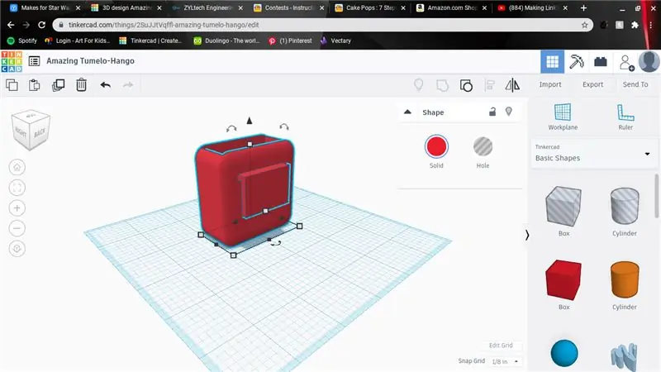Click the Edit Grid button
Viewport: 661px width, 372px height.
(501, 346)
